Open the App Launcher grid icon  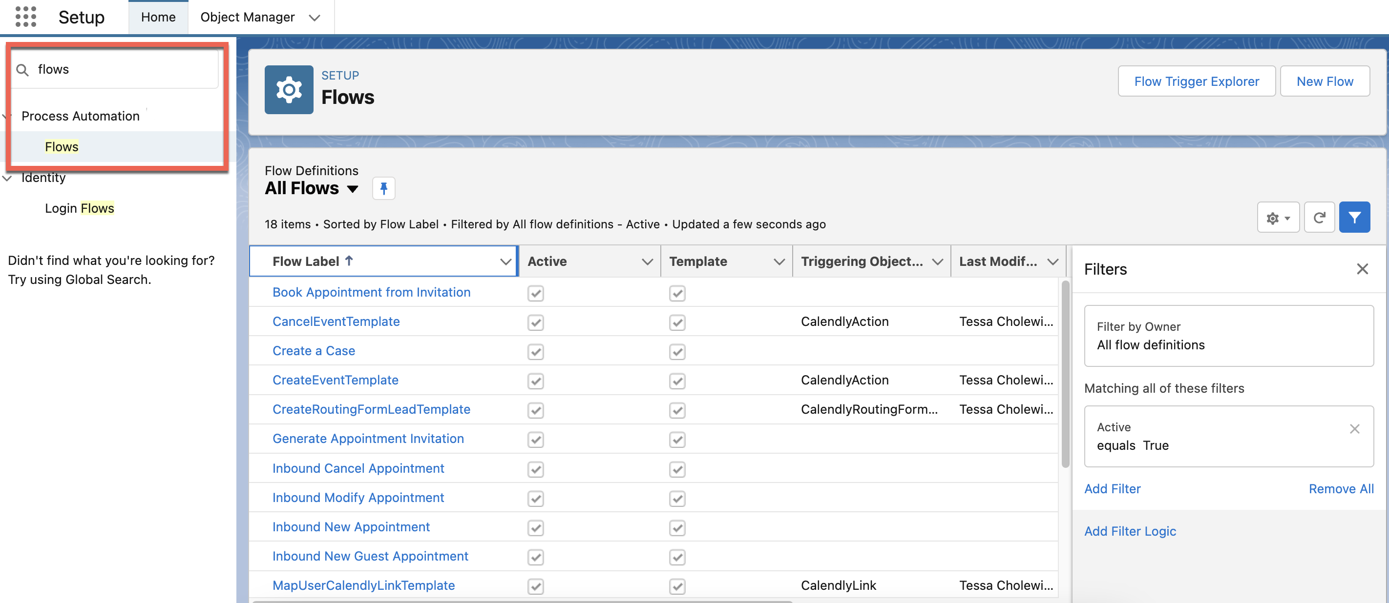(x=25, y=17)
